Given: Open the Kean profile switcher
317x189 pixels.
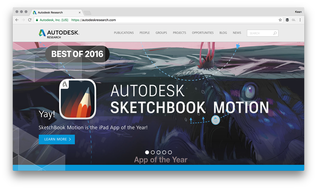Looking at the screenshot, I should (x=298, y=12).
